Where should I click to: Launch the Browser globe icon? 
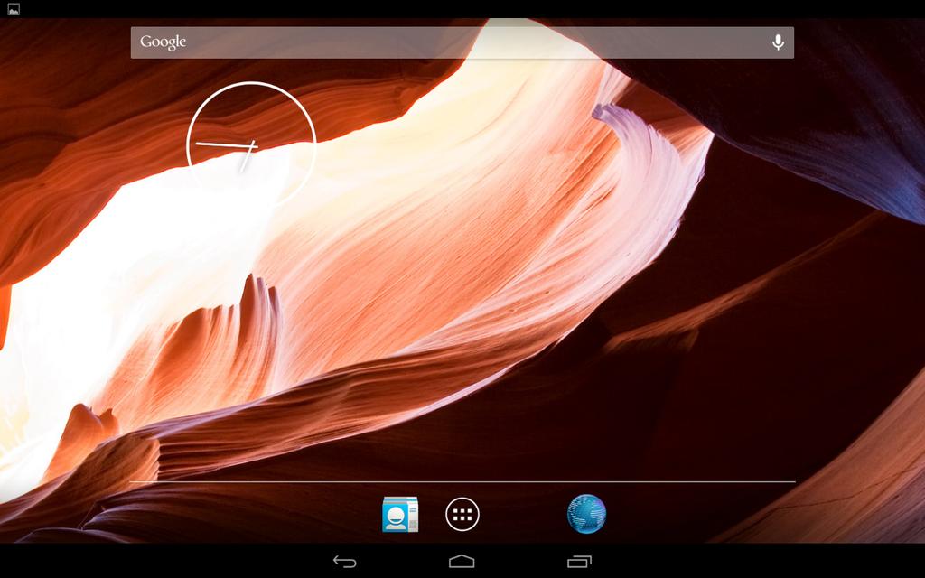(x=586, y=514)
